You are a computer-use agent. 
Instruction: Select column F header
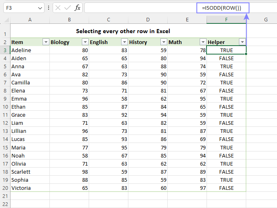pyautogui.click(x=226, y=19)
